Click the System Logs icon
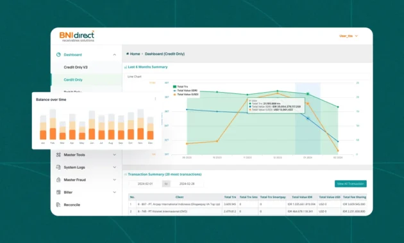Image resolution: width=404 pixels, height=243 pixels. [x=58, y=168]
